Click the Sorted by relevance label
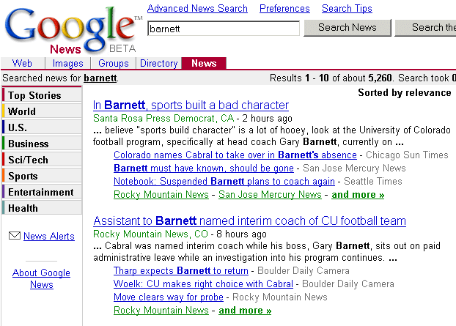The image size is (456, 326). click(405, 92)
